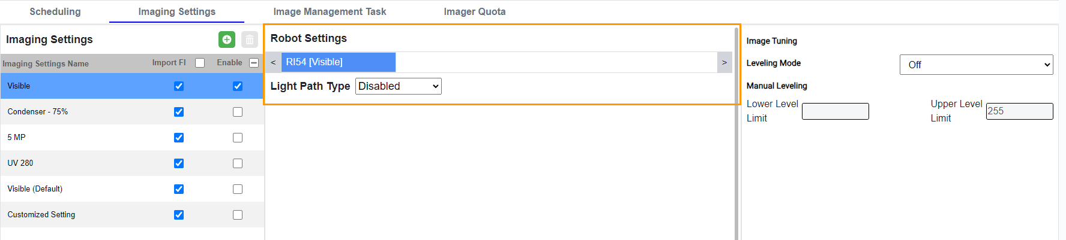Click the Upper Level Limit field
The image size is (1066, 240).
click(x=1019, y=111)
